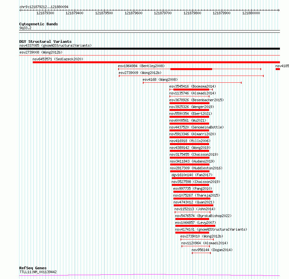Select dgv1610n140 (Fan2017) variant

coord(192,175)
